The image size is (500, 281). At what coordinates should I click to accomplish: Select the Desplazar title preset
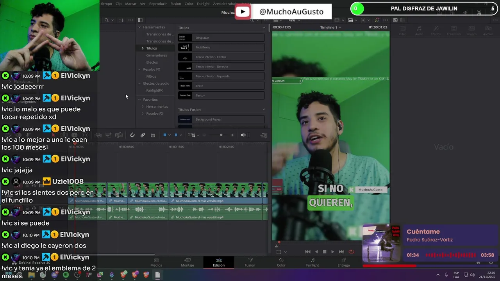[221, 38]
